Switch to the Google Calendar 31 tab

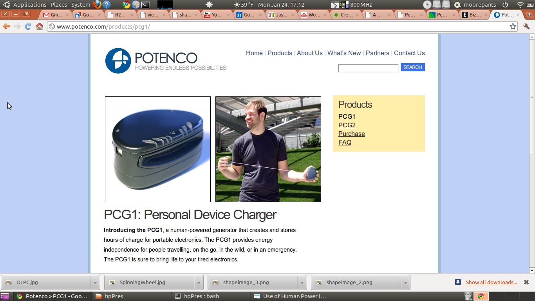249,15
